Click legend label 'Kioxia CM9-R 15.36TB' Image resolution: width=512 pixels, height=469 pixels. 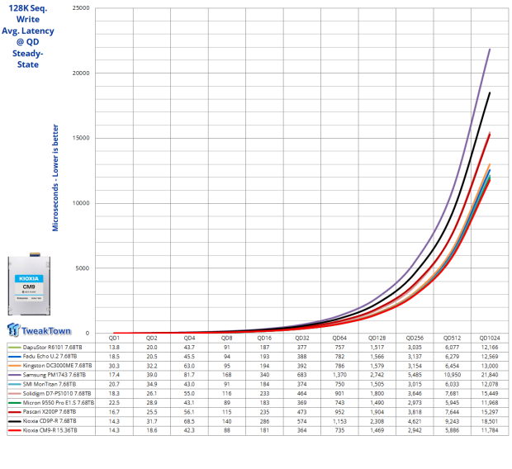click(50, 430)
